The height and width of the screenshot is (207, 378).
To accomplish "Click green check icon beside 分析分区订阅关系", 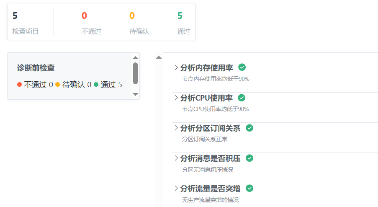I will click(249, 128).
